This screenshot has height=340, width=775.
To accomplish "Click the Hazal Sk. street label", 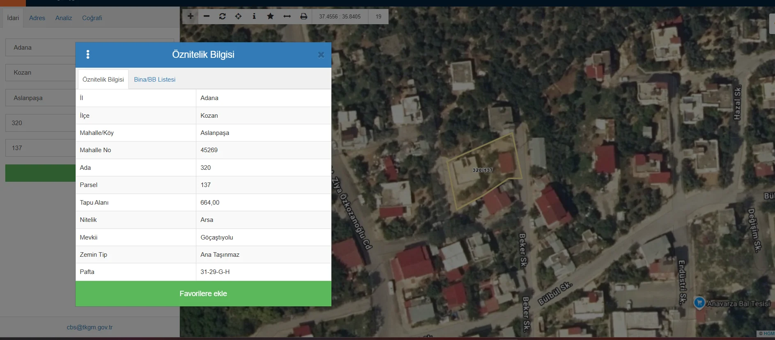I will coord(737,103).
